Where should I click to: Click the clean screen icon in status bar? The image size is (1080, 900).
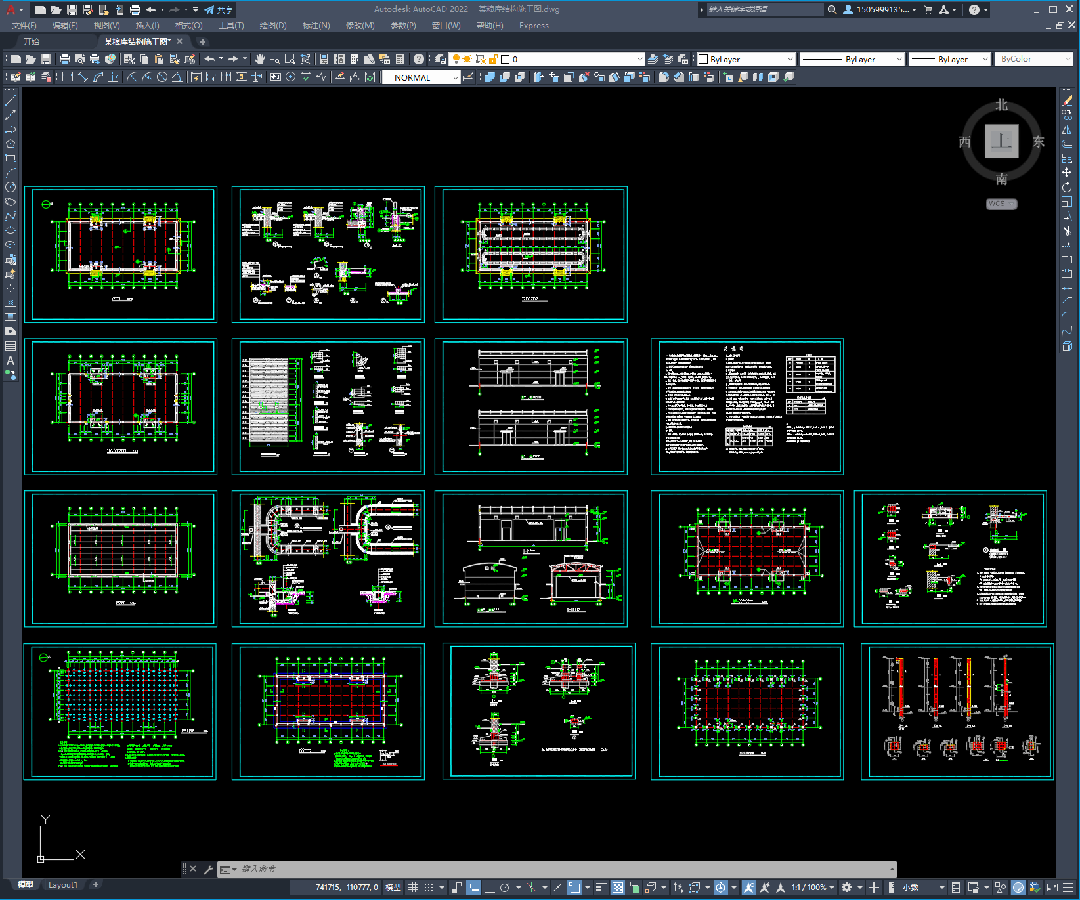[1052, 888]
